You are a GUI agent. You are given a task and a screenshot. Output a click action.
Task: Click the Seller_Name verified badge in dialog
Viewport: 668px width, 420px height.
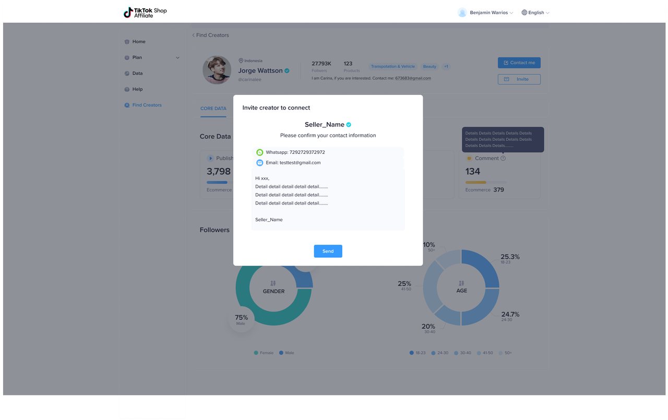[x=349, y=125]
